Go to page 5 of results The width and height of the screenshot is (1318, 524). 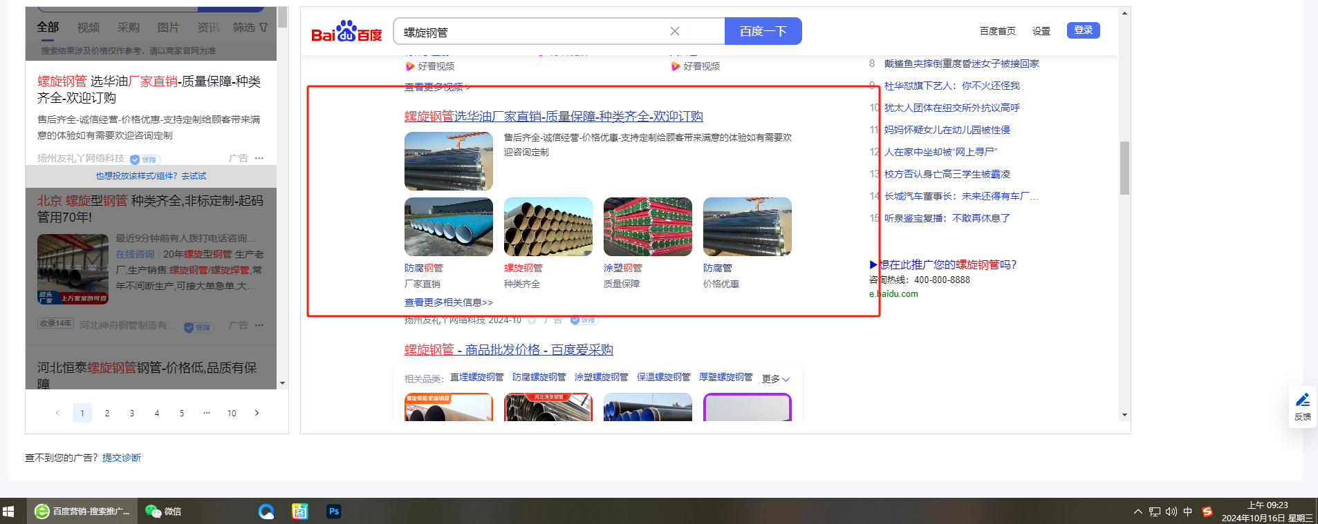pyautogui.click(x=182, y=413)
